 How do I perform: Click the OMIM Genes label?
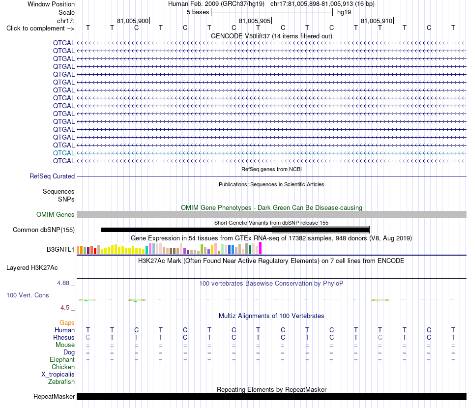click(56, 214)
